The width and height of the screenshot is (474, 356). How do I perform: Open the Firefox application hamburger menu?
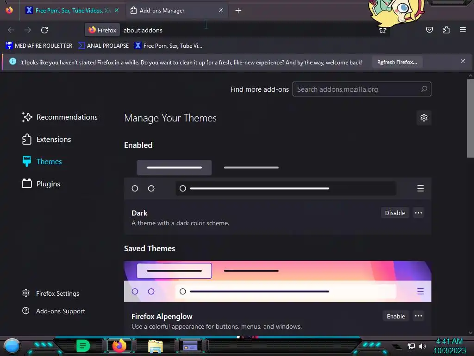pos(463,30)
